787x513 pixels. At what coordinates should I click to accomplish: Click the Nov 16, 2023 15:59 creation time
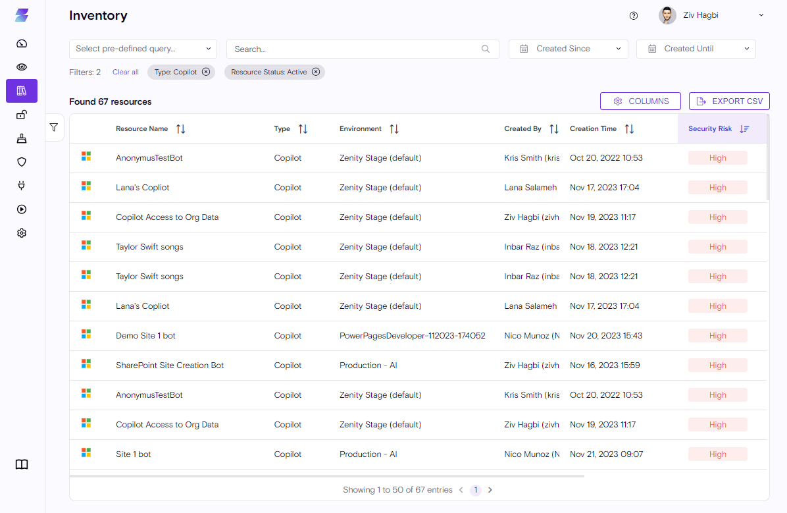coord(605,365)
